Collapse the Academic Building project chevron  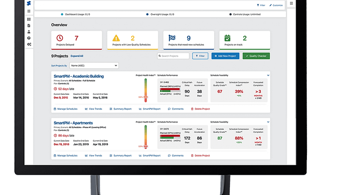[x=268, y=75]
